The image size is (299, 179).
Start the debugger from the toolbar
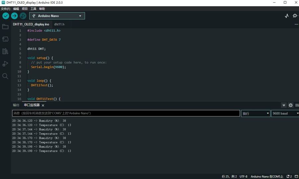23,16
